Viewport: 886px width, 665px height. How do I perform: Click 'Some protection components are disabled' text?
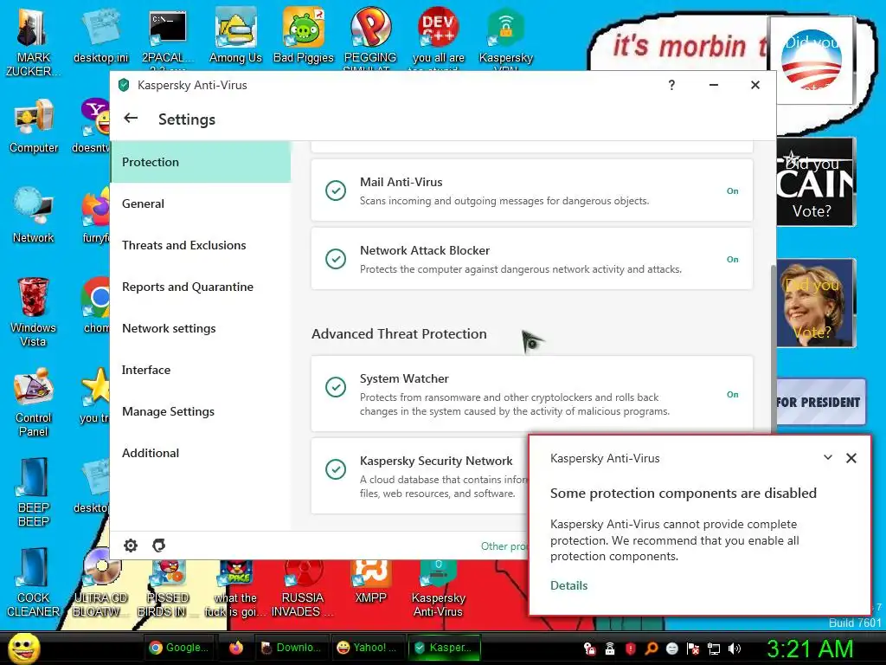tap(684, 493)
